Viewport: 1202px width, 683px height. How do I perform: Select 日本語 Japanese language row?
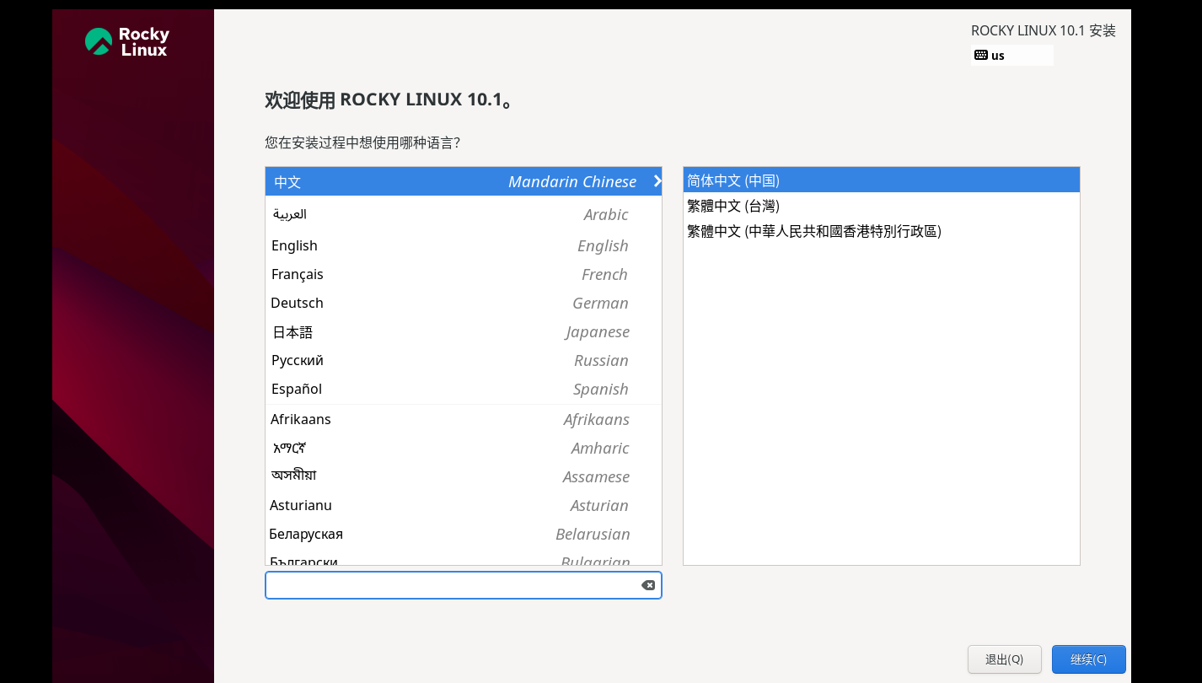point(464,331)
